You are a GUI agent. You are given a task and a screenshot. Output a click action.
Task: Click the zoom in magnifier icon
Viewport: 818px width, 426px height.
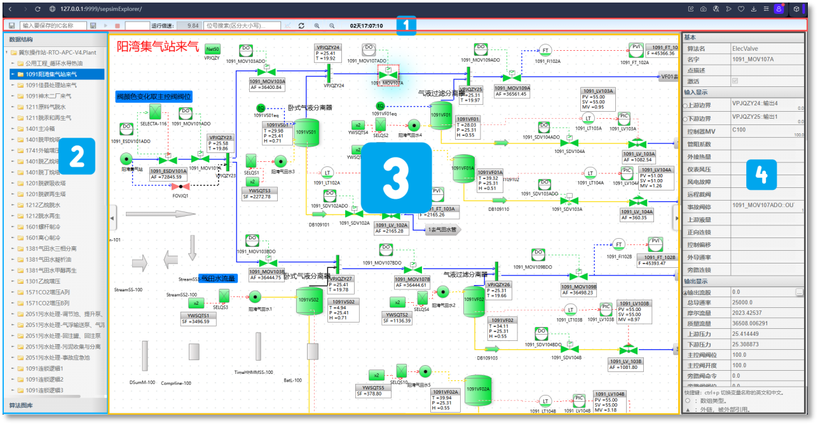tap(317, 25)
